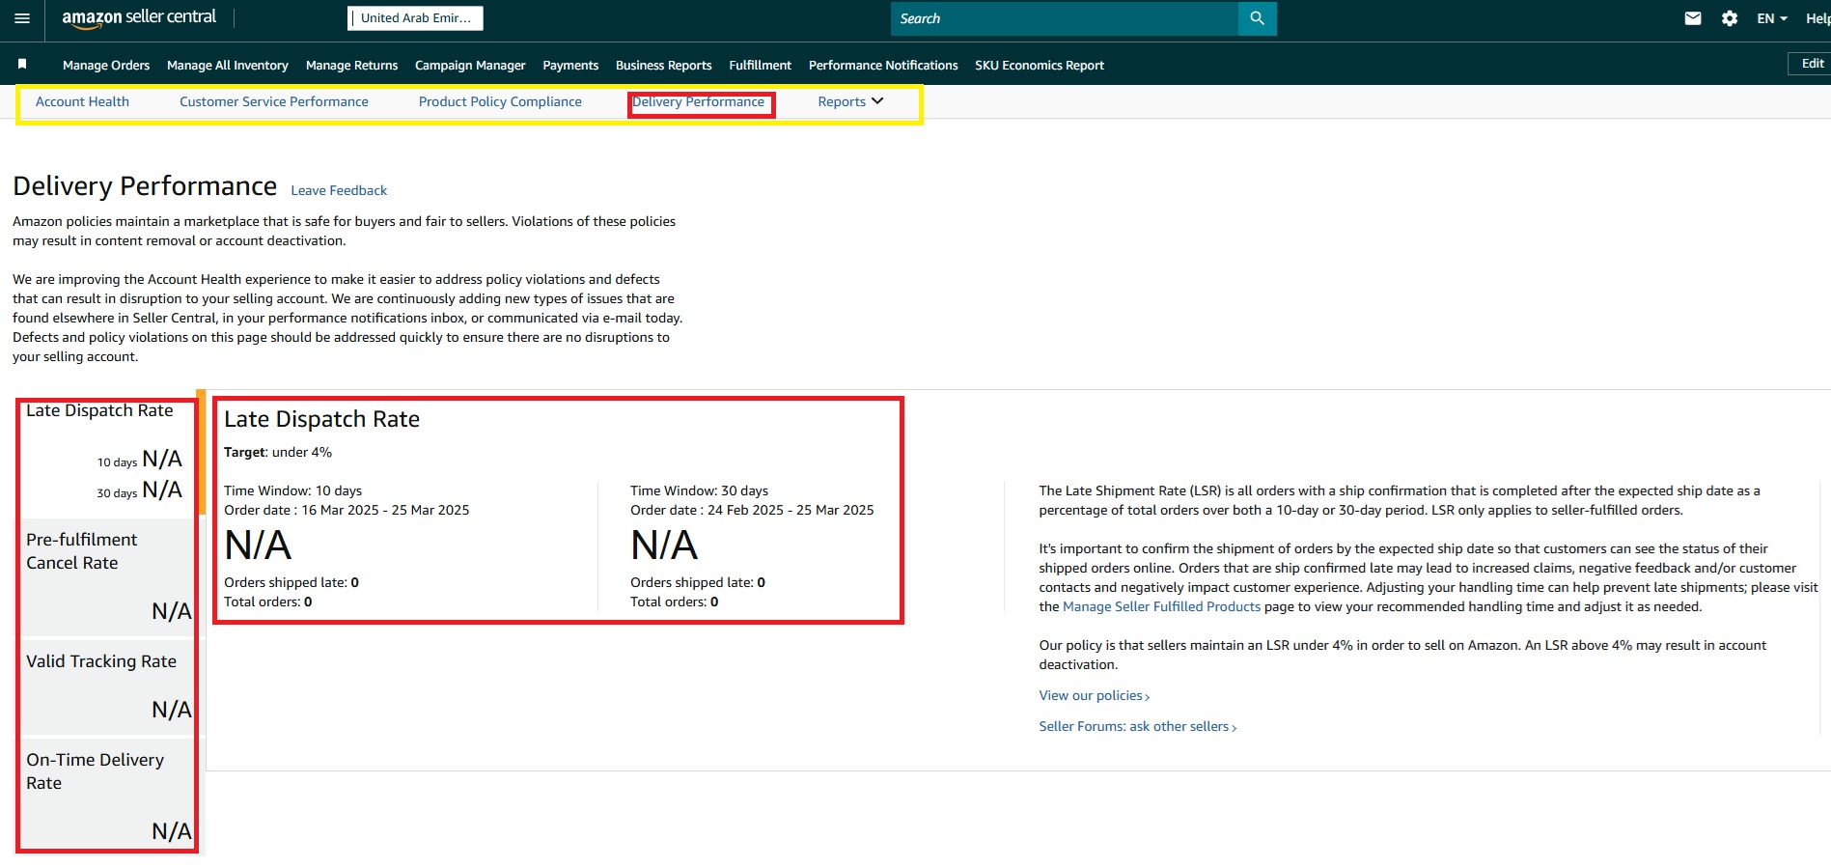Click the search magnifier button

coord(1257,18)
